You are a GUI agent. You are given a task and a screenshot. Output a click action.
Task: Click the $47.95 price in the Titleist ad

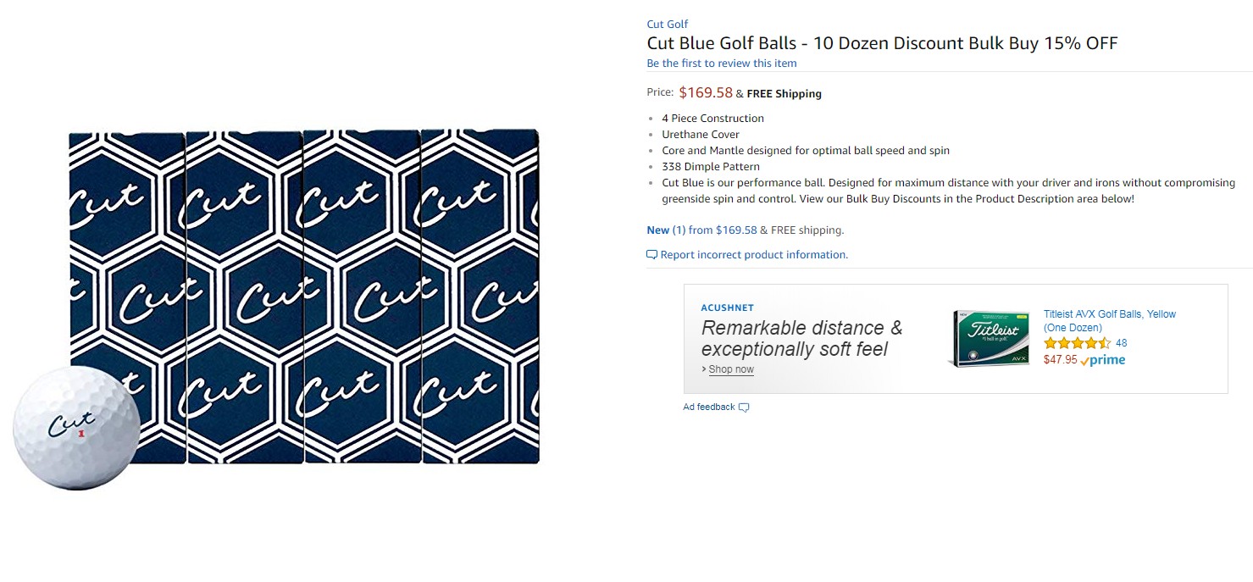(1060, 359)
